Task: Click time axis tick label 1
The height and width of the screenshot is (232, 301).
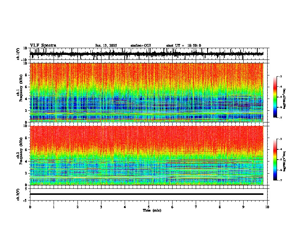Action: point(54,207)
